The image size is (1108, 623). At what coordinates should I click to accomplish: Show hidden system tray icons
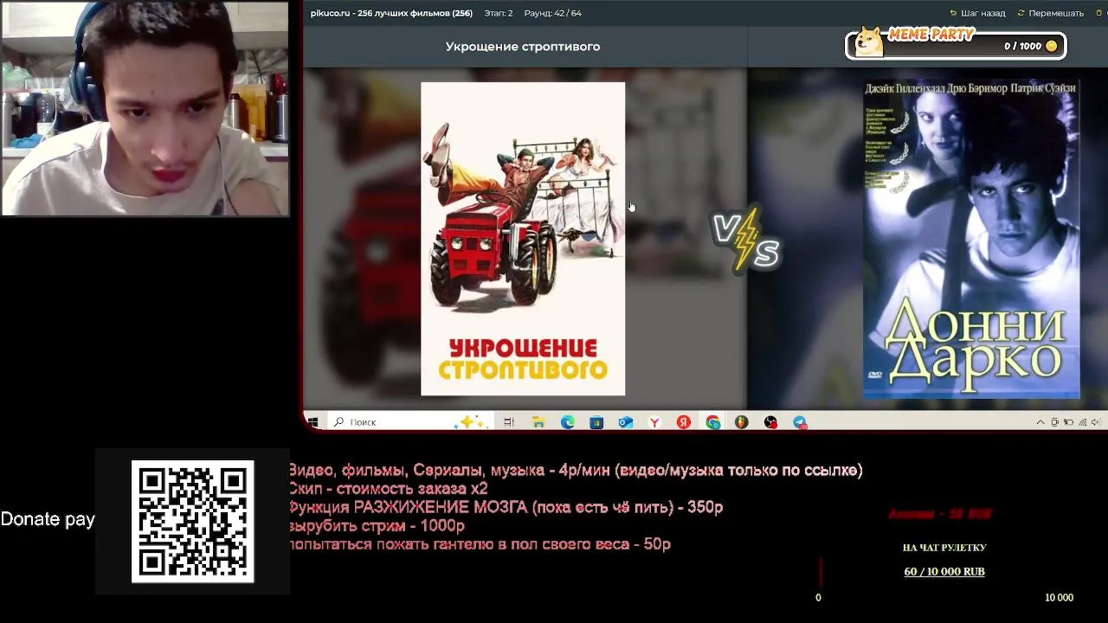[1040, 422]
